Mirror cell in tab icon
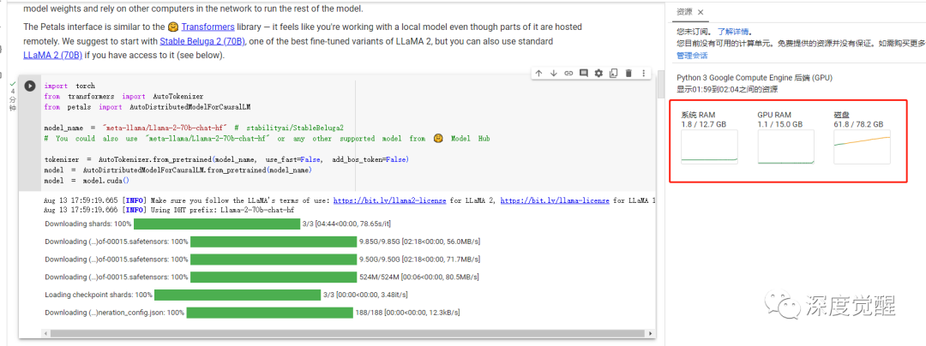 614,73
